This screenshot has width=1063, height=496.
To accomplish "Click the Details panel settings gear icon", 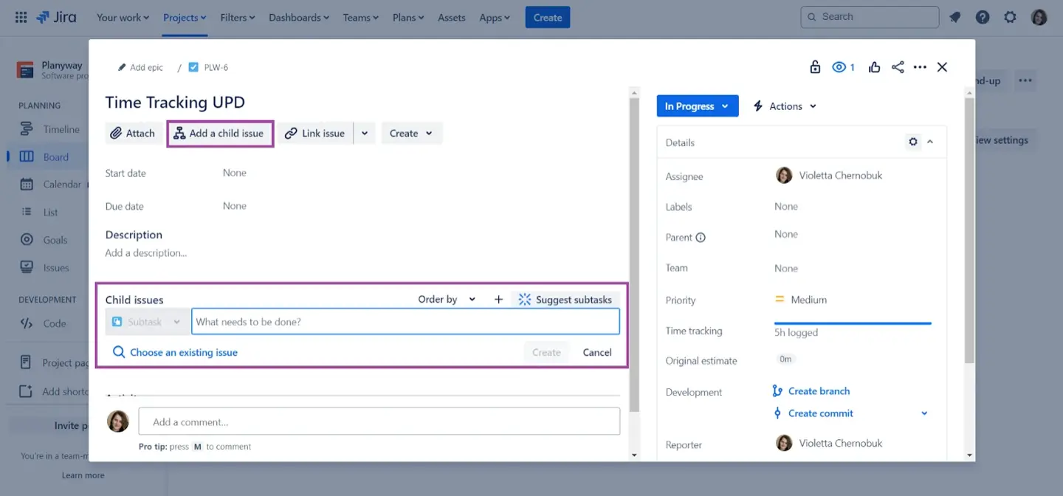I will [x=913, y=142].
